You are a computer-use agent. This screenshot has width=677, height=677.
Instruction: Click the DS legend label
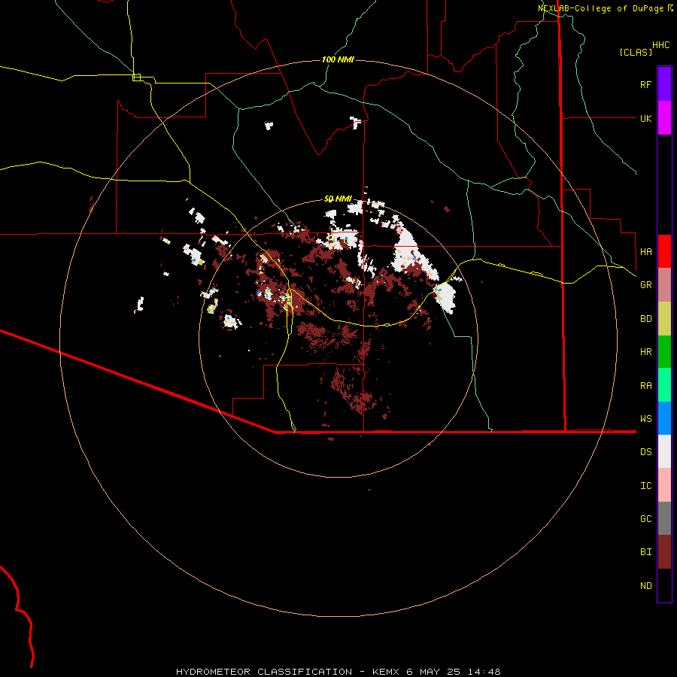coord(646,452)
